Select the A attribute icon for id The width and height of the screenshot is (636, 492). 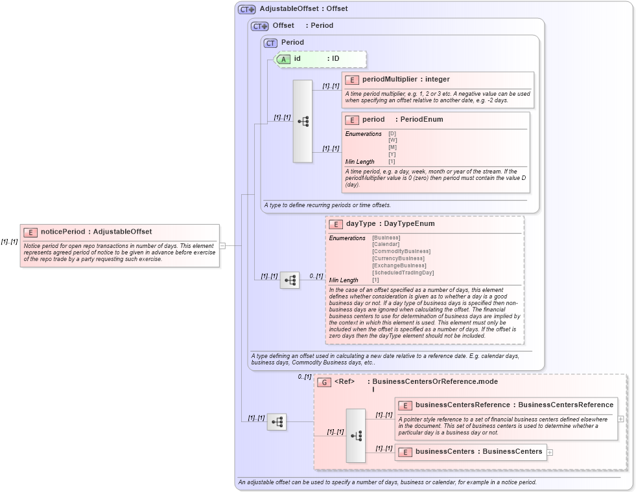[x=283, y=59]
